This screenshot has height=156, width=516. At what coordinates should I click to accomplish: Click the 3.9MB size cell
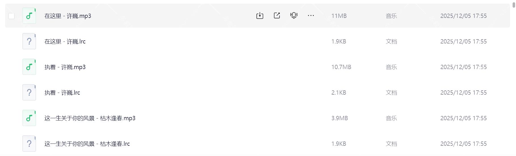339,118
